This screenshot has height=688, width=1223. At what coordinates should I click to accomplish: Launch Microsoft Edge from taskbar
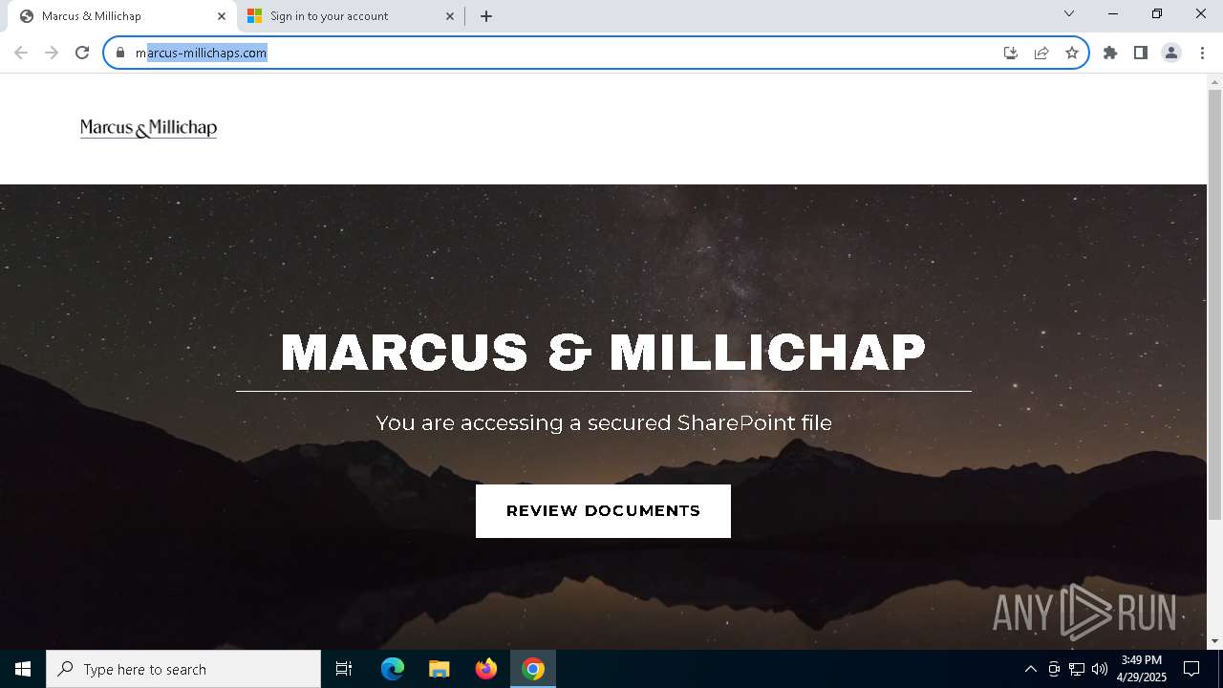(393, 669)
